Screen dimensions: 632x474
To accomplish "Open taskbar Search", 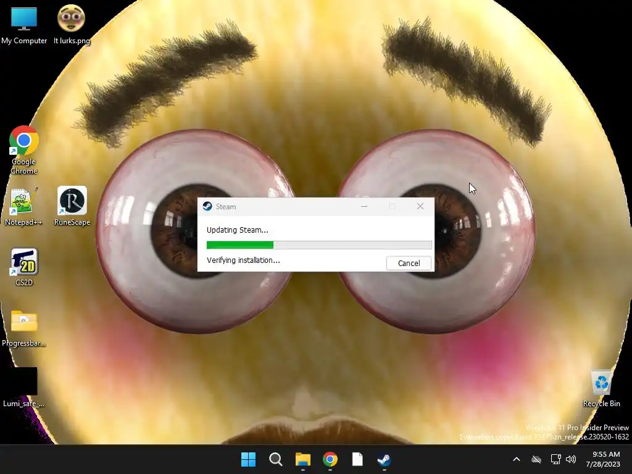I will point(276,459).
